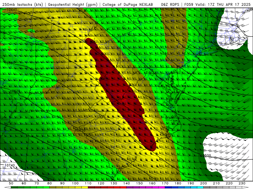Select the "06Z RDPS" model run text
The image size is (253, 189).
tap(170, 4)
